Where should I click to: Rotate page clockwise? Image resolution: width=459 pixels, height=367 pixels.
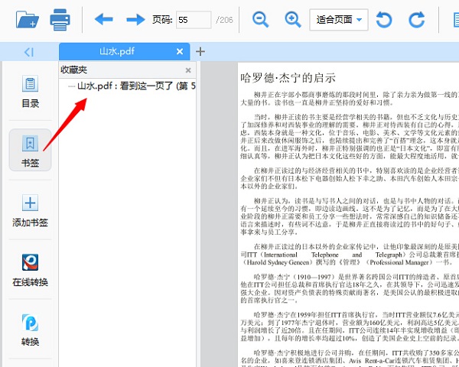[417, 20]
